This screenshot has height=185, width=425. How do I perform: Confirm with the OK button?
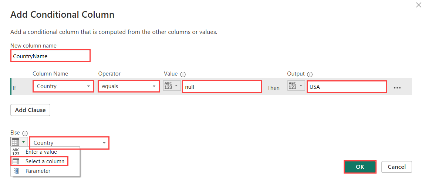coord(360,167)
